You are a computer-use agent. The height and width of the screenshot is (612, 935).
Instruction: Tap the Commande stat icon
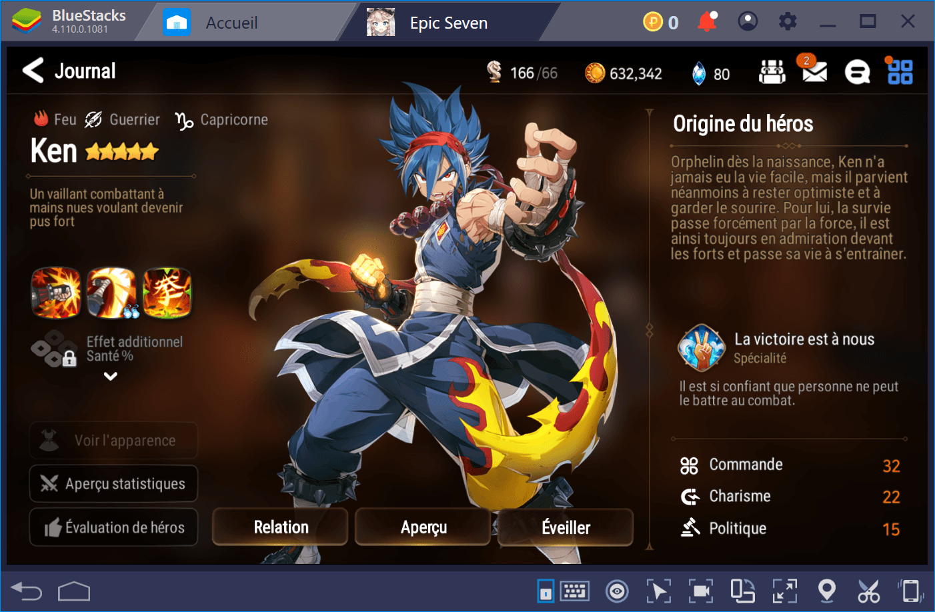click(x=689, y=465)
